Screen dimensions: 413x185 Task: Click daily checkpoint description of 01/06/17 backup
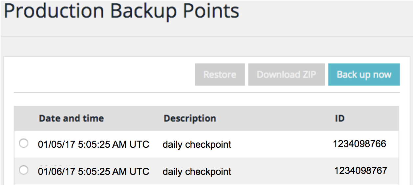[x=197, y=171]
